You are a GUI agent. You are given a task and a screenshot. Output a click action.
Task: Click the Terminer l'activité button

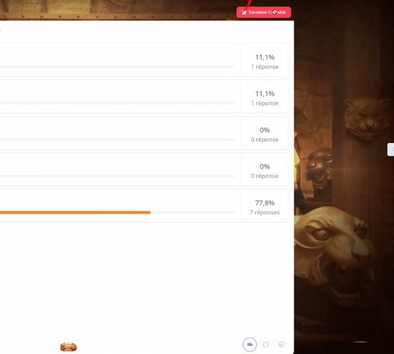(x=263, y=12)
